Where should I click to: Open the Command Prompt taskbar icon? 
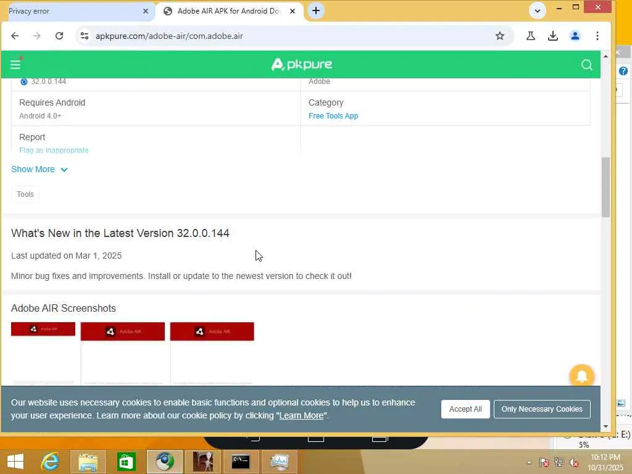coord(241,462)
